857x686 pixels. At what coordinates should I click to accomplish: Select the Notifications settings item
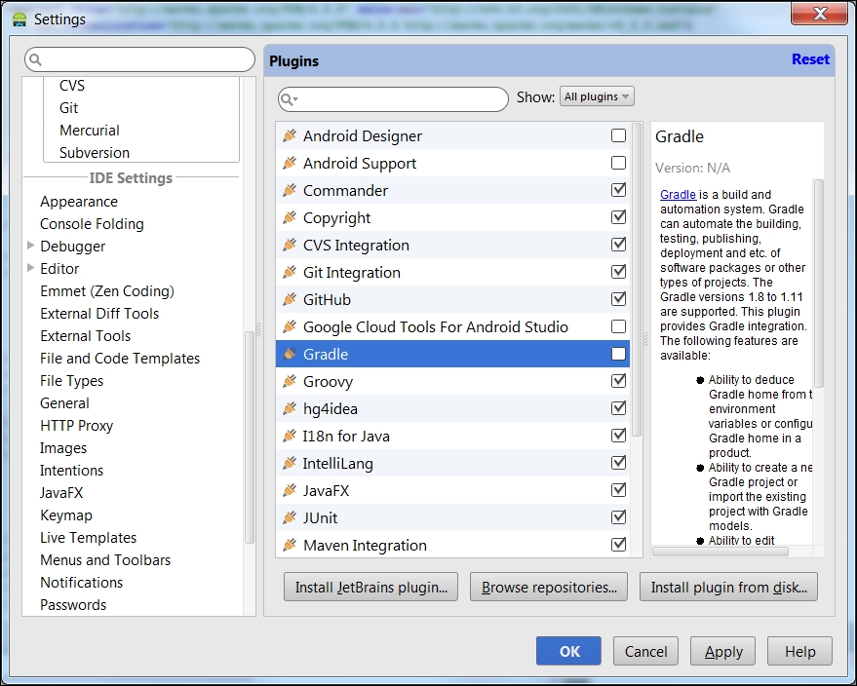click(82, 583)
